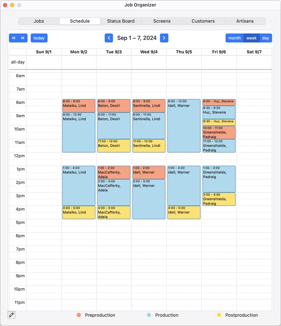The image size is (281, 326).
Task: Click the pencil edit icon at bottom left
Action: pyautogui.click(x=11, y=315)
